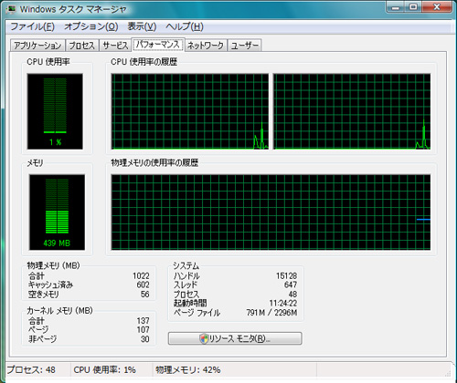Close the Task Manager window
The width and height of the screenshot is (457, 383).
[437, 7]
